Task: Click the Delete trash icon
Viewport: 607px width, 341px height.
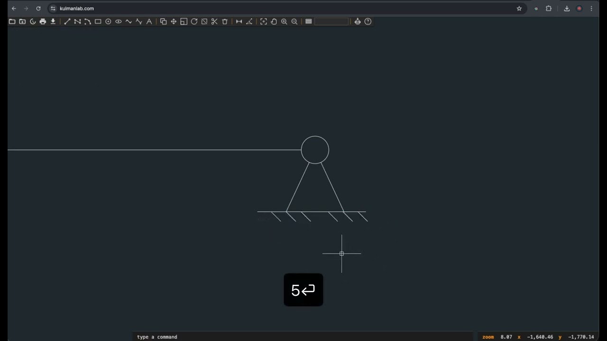Action: tap(225, 21)
